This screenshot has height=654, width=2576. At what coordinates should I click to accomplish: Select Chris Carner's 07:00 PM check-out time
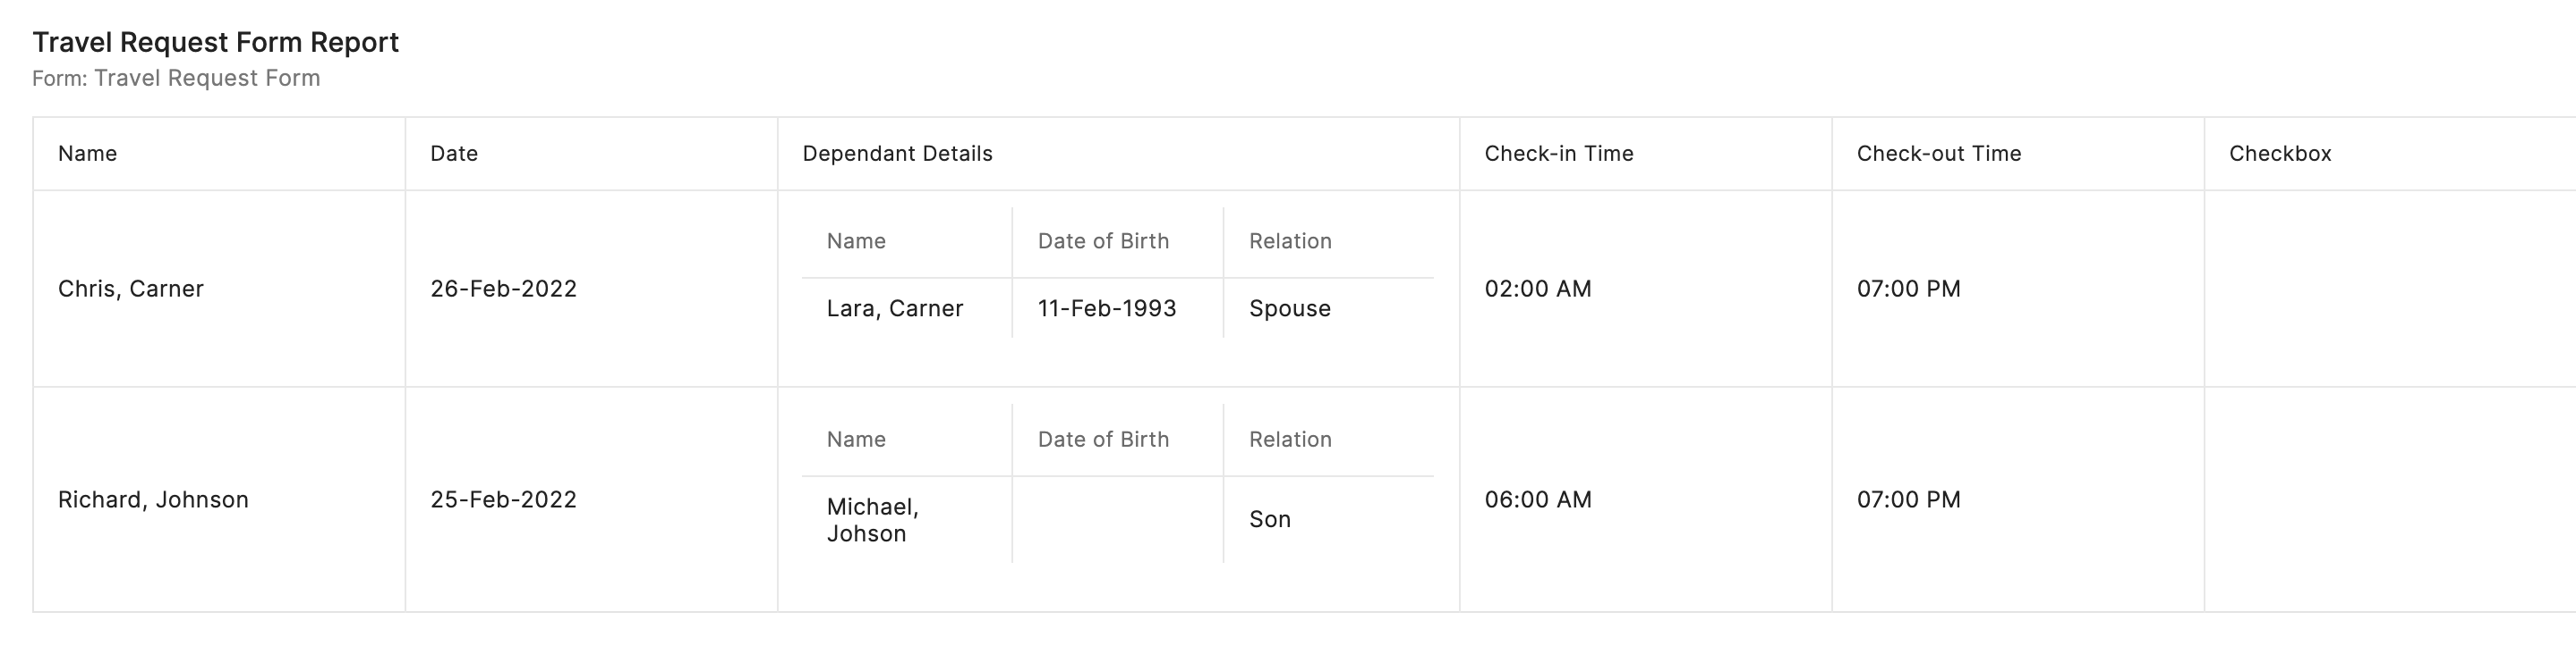[x=1908, y=289]
